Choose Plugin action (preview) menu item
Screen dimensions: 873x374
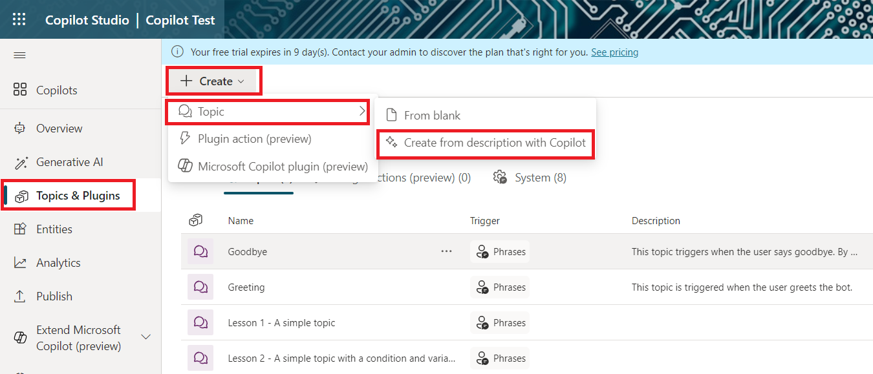(x=254, y=139)
